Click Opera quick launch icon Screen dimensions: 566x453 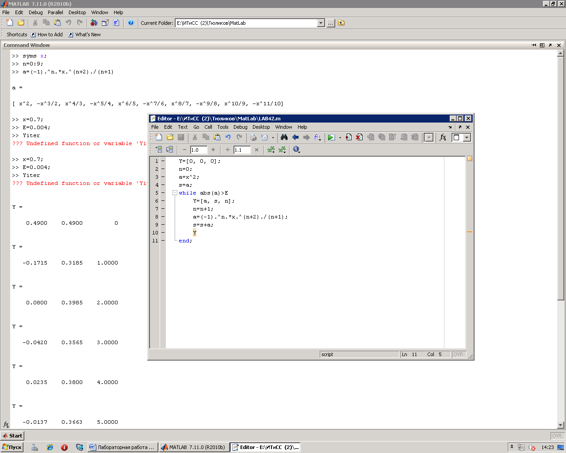point(65,447)
